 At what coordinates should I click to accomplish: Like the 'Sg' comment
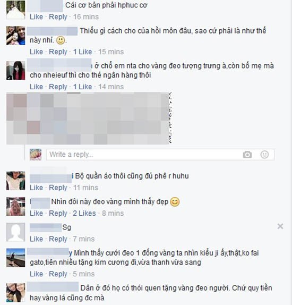(x=36, y=239)
